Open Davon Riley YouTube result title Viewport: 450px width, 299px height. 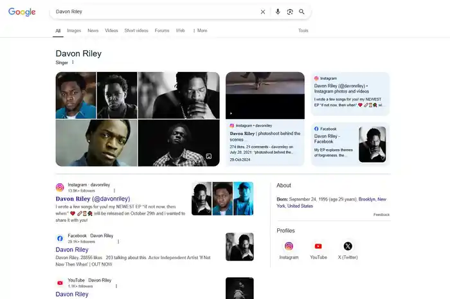pyautogui.click(x=72, y=294)
